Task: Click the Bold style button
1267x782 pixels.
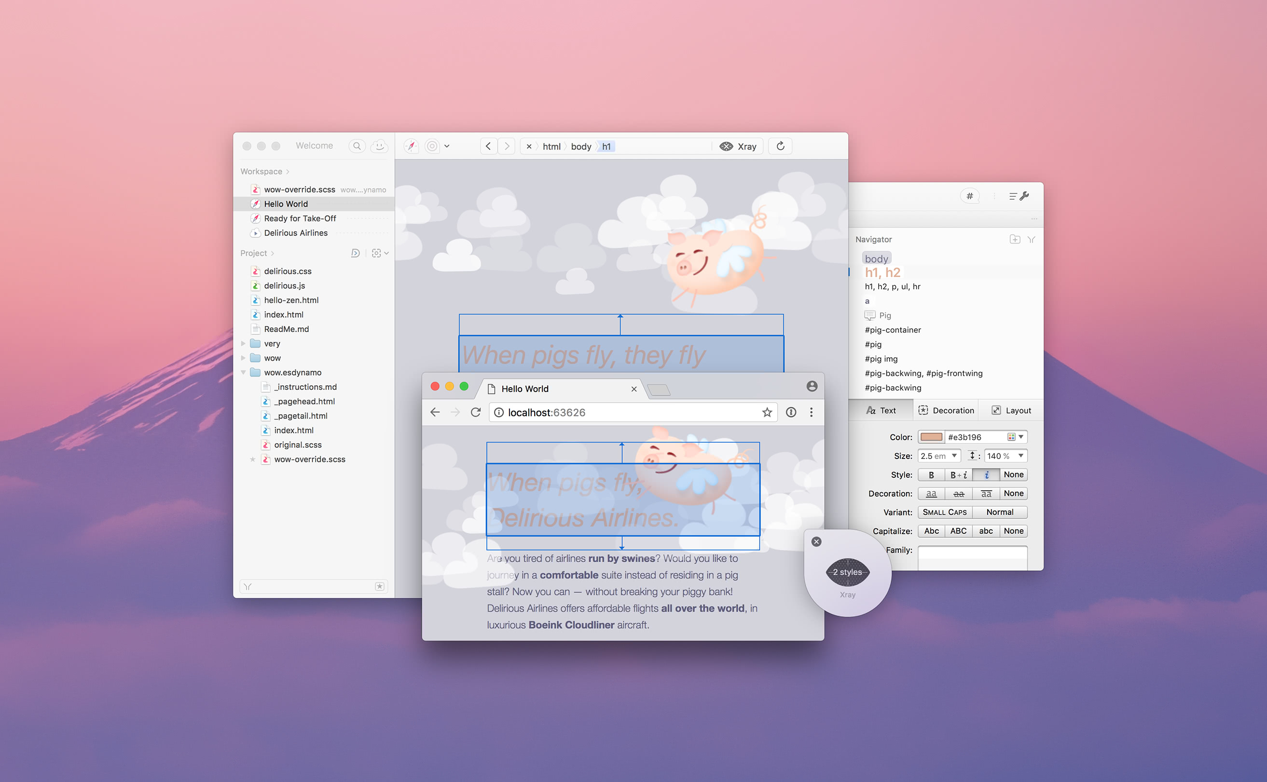Action: click(x=931, y=474)
